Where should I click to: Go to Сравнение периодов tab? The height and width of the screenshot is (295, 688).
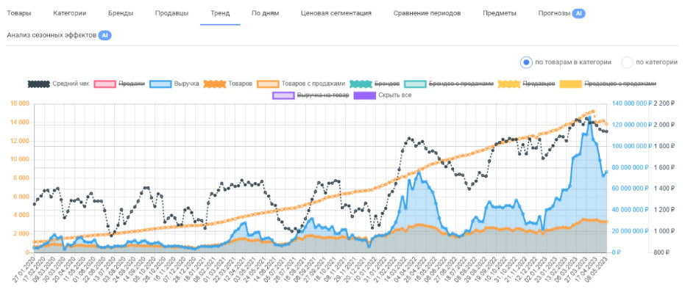pos(427,13)
